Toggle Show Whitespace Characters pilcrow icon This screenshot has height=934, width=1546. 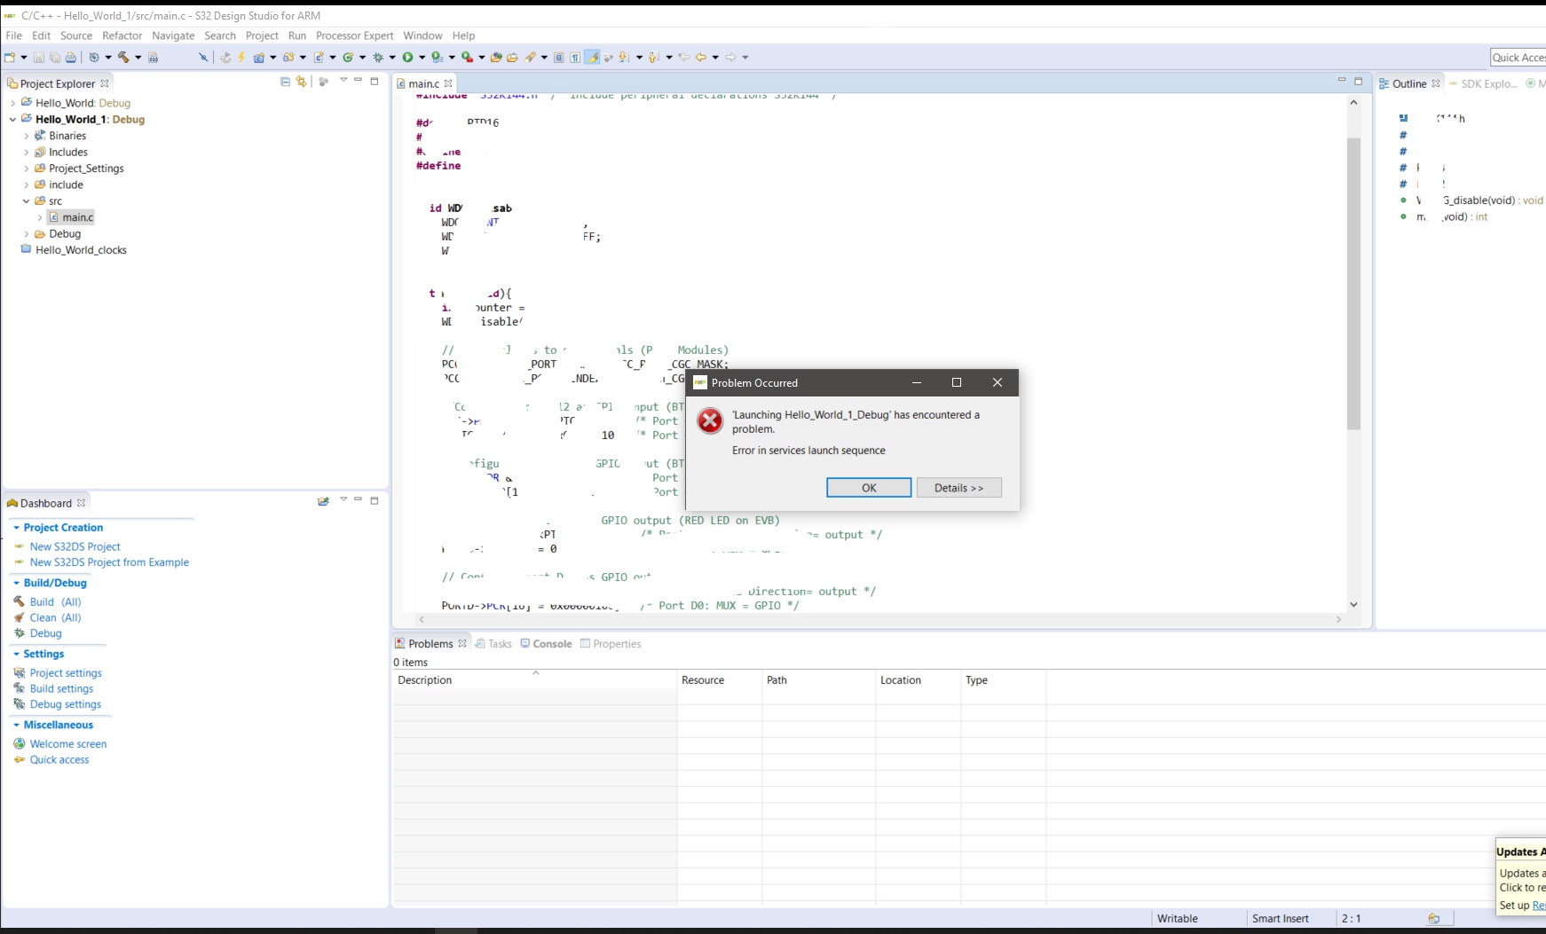tap(575, 58)
